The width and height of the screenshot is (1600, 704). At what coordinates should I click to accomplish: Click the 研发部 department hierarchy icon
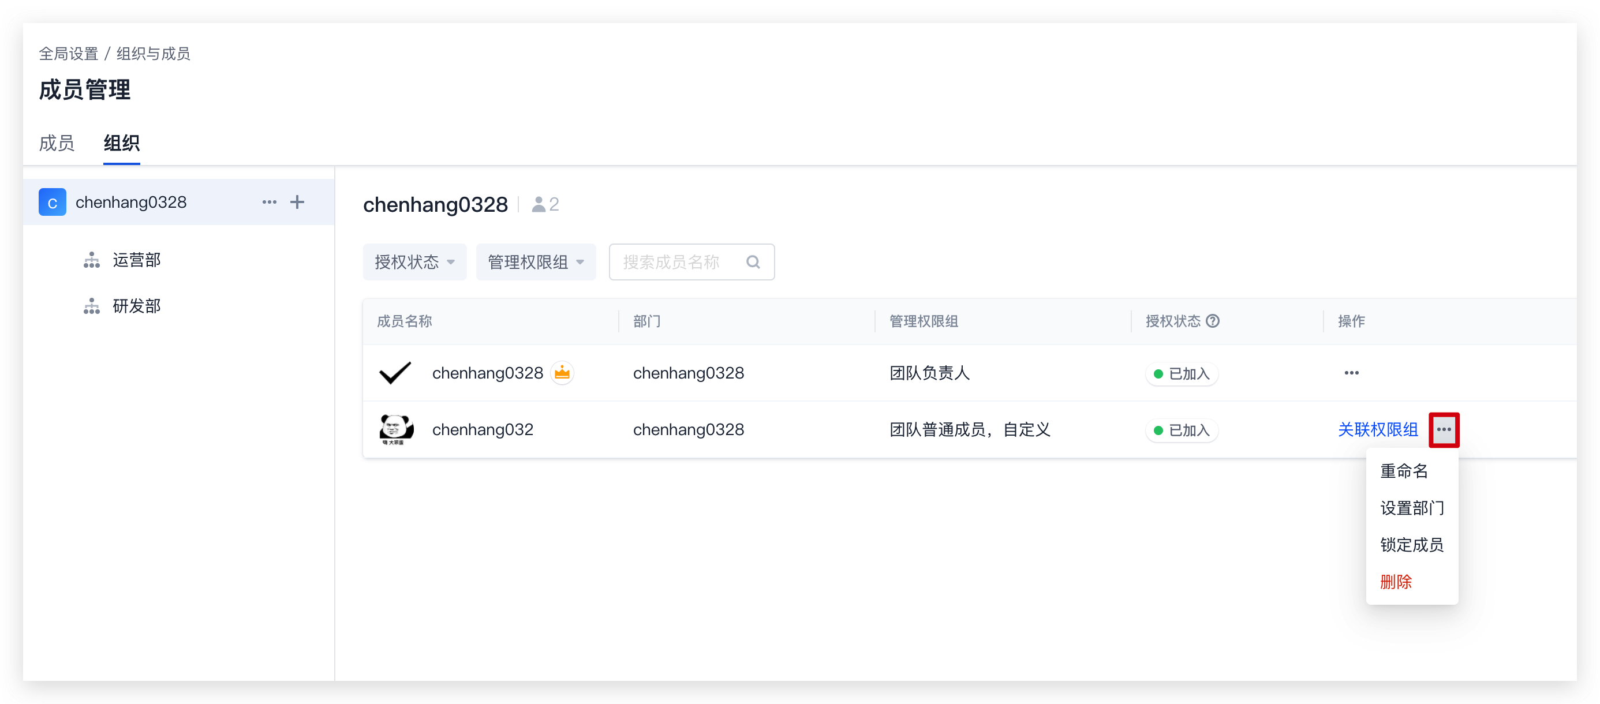pyautogui.click(x=92, y=306)
